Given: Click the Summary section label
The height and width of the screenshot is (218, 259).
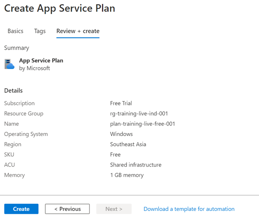Looking at the screenshot, I should [x=17, y=48].
